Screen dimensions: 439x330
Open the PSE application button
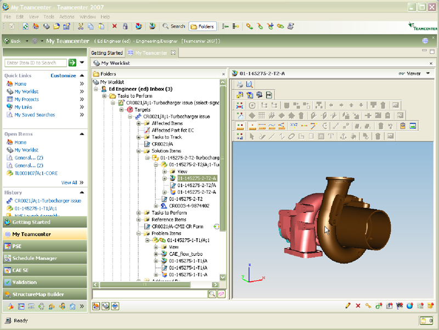[x=45, y=246]
